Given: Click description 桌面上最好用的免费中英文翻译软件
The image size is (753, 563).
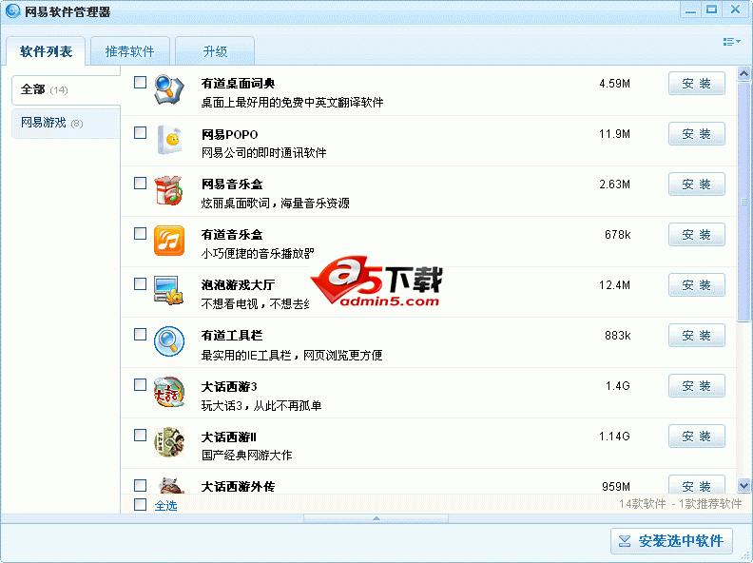Looking at the screenshot, I should 292,103.
